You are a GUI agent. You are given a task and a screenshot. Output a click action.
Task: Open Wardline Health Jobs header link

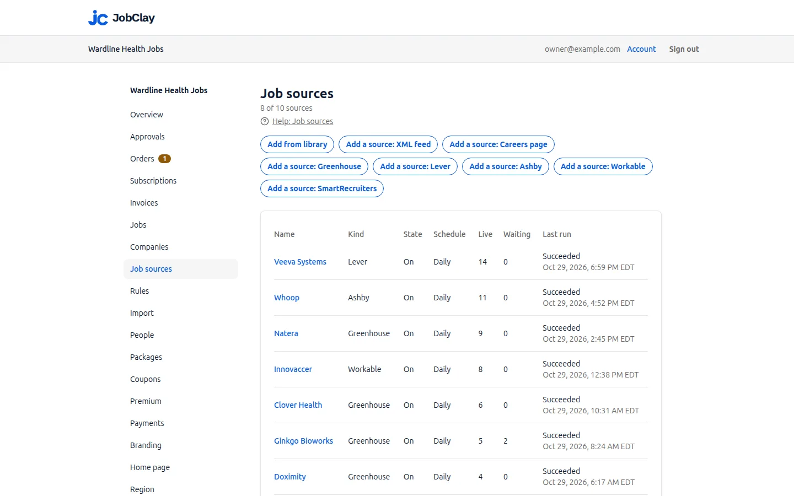(x=126, y=49)
